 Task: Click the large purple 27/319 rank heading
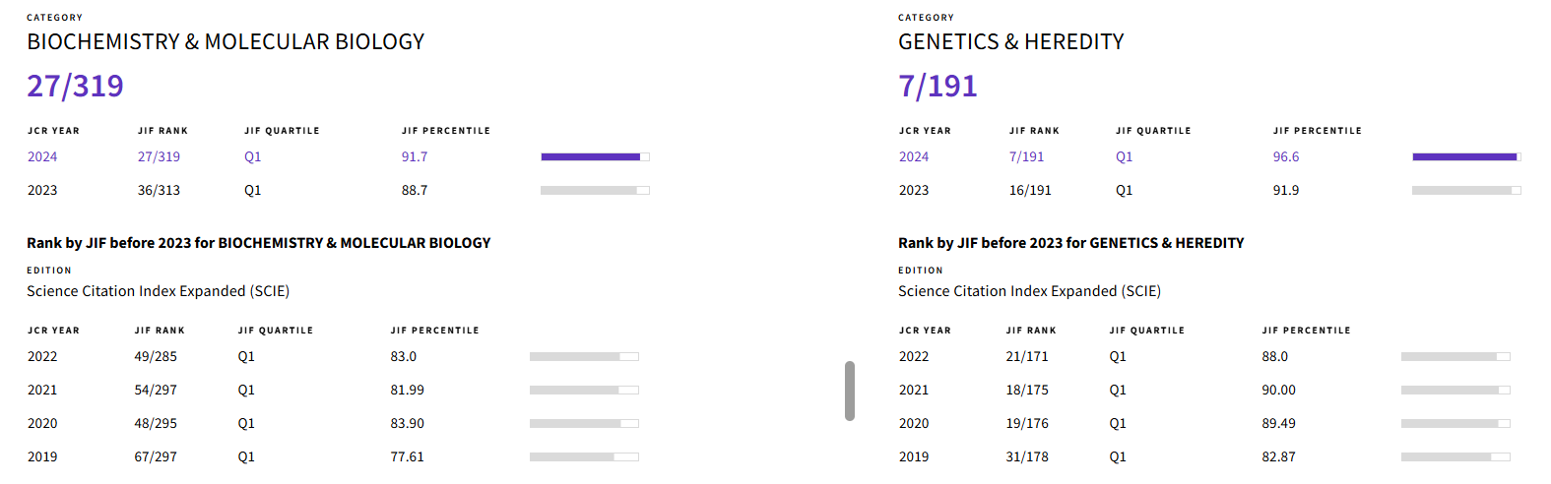coord(76,87)
